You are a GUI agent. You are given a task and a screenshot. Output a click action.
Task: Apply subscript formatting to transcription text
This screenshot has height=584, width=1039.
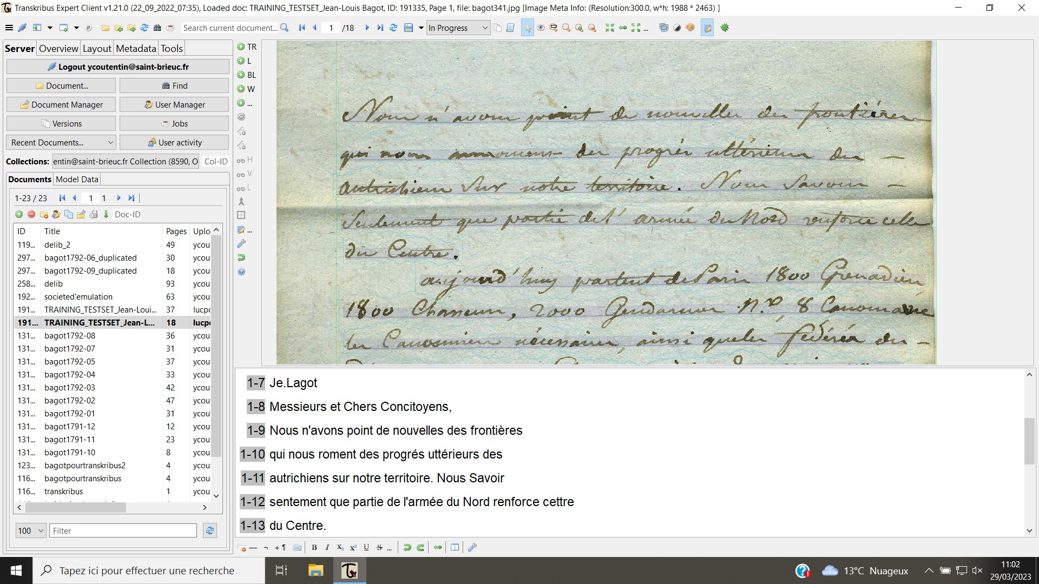pyautogui.click(x=340, y=547)
